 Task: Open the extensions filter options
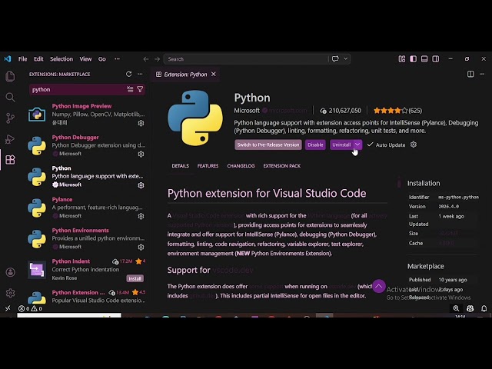[140, 89]
